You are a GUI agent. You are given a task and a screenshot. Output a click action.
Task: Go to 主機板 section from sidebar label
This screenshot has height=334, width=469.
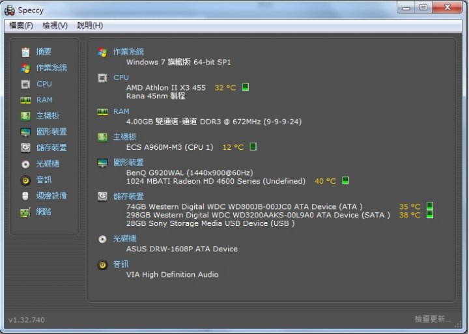pos(48,116)
